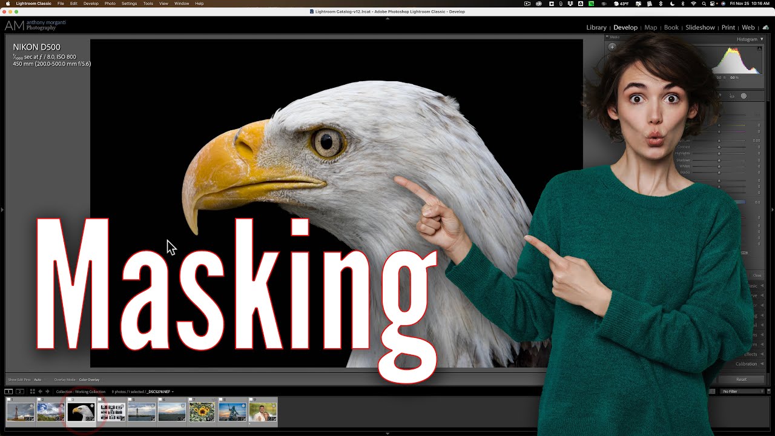The height and width of the screenshot is (436, 775).
Task: Switch to the Library module
Action: click(596, 27)
